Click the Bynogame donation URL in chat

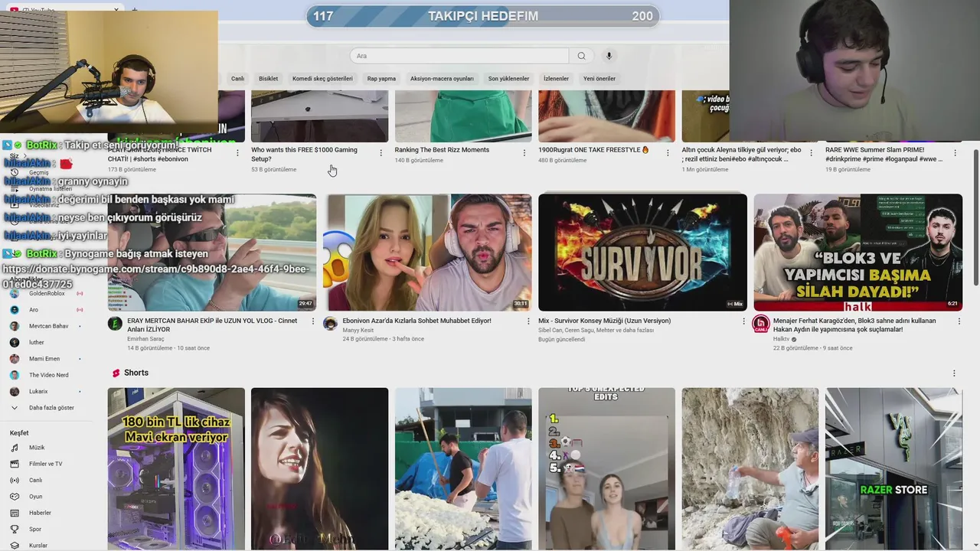click(x=155, y=277)
